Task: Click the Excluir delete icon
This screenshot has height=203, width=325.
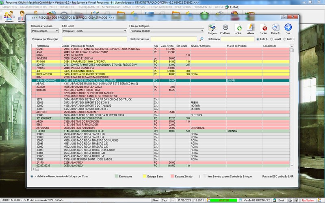Action: click(263, 28)
